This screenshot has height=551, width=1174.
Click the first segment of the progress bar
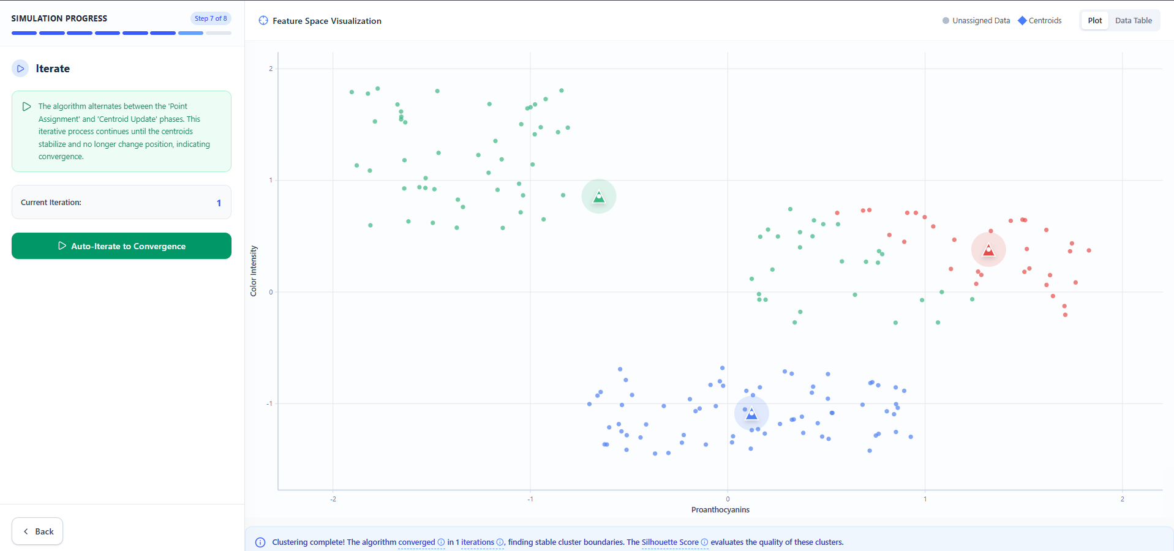coord(24,33)
